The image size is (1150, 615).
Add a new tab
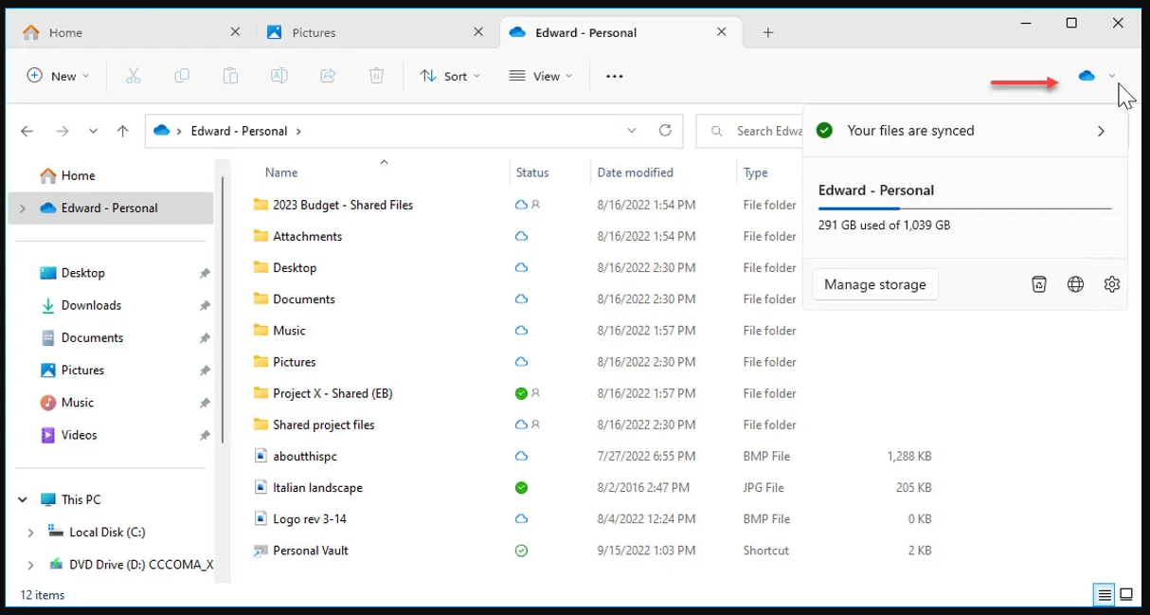point(768,32)
